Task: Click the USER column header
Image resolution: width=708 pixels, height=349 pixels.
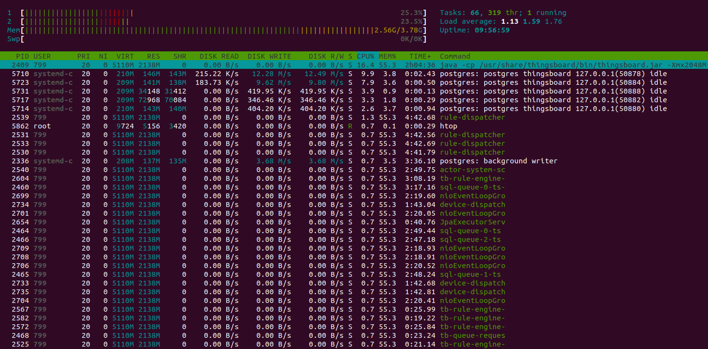Action: point(42,56)
